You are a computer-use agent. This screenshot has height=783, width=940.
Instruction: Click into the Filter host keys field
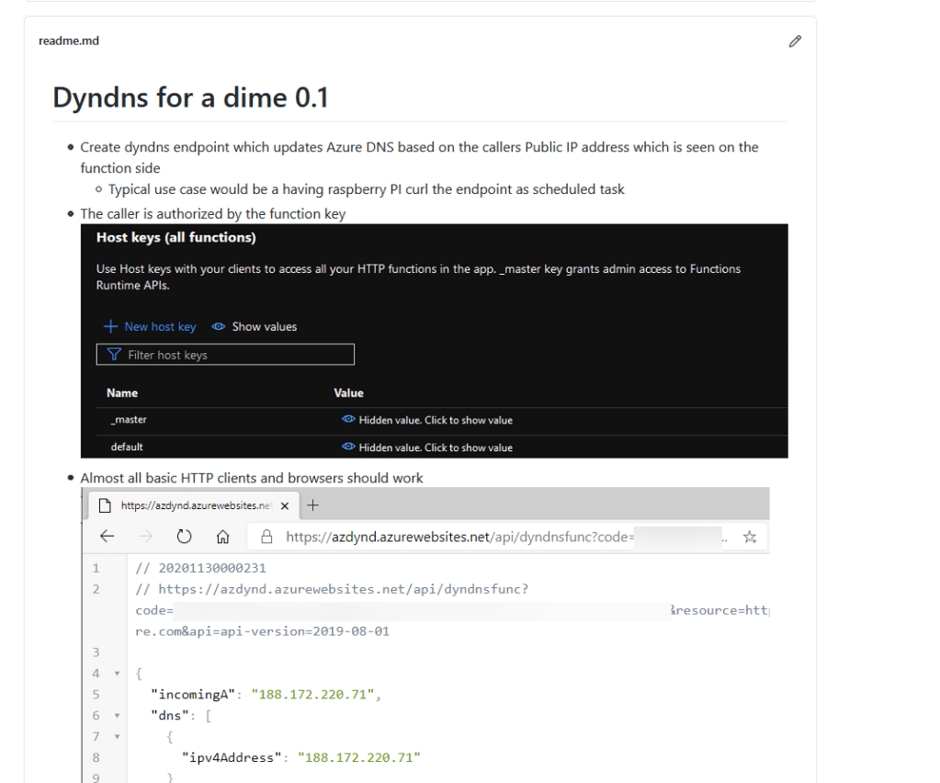coord(225,355)
